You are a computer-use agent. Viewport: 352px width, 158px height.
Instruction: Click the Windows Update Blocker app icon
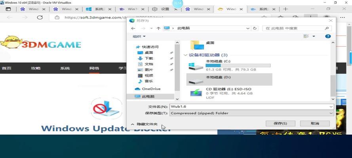click(107, 109)
